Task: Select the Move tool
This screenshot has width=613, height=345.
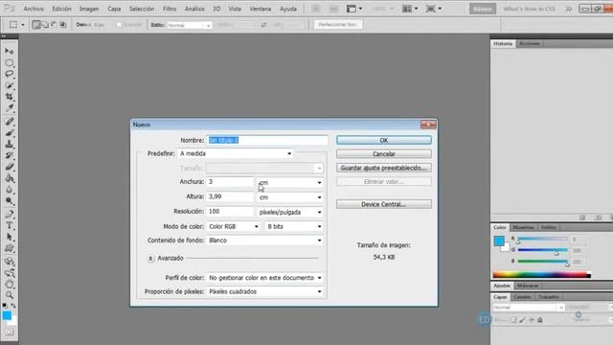Action: [x=10, y=51]
